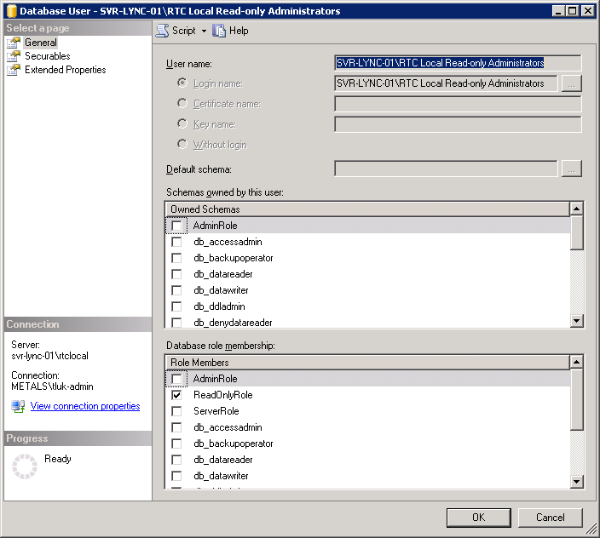This screenshot has height=538, width=600.
Task: Click the Certificate name text field
Action: [x=458, y=104]
